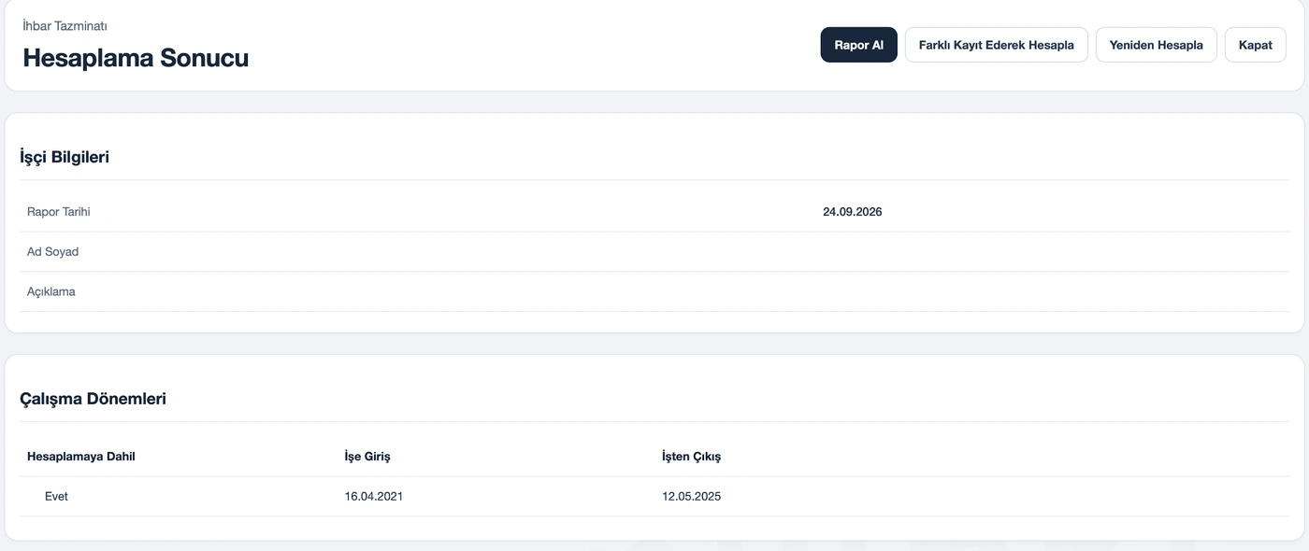The height and width of the screenshot is (551, 1309).
Task: Close the result with the Kapat button
Action: tap(1256, 45)
